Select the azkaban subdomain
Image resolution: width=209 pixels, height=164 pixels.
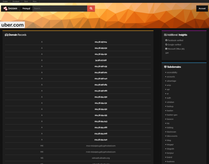170,102
